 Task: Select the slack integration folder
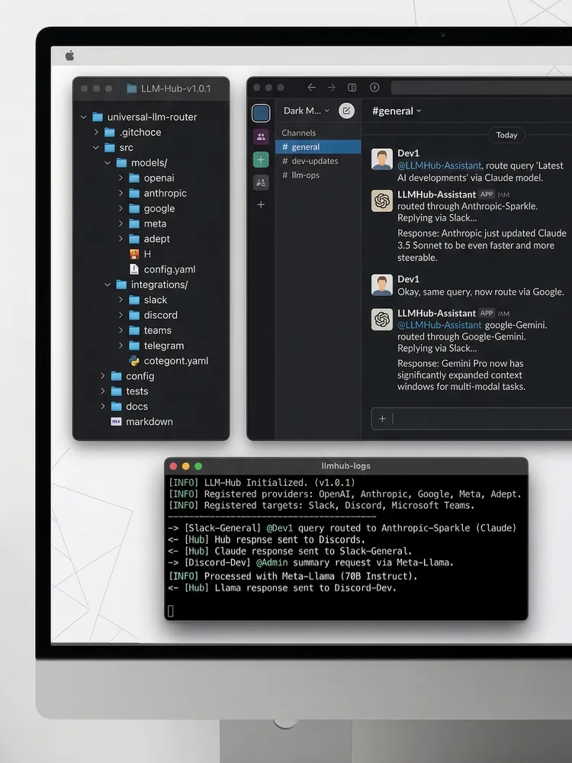[149, 300]
